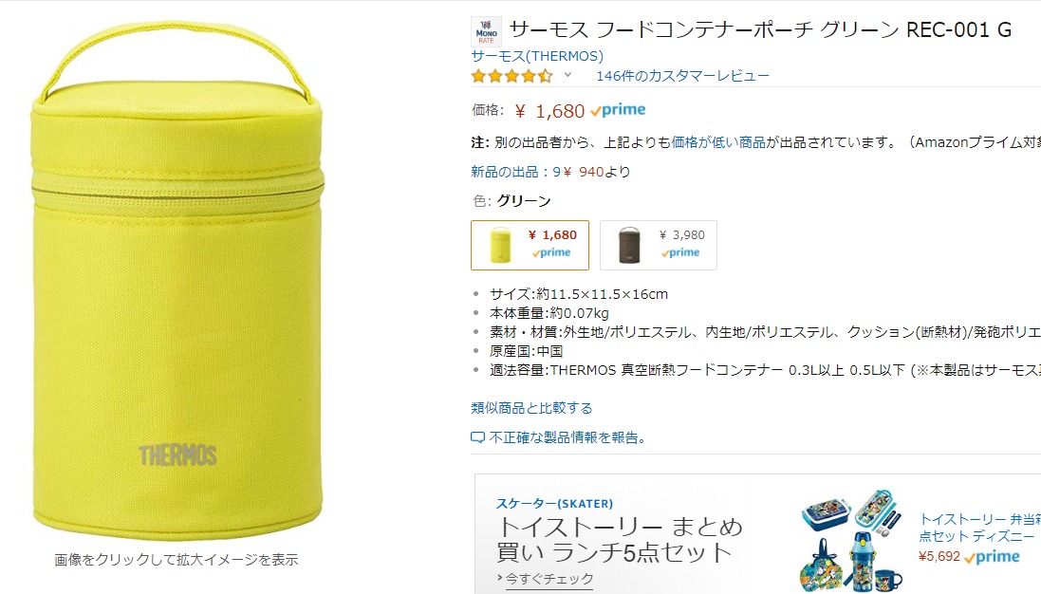Click the brown pouch thumbnail image
The width and height of the screenshot is (1041, 594).
click(x=629, y=245)
